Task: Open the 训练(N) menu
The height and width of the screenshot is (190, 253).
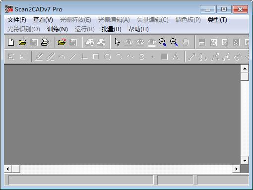Action: pyautogui.click(x=58, y=29)
